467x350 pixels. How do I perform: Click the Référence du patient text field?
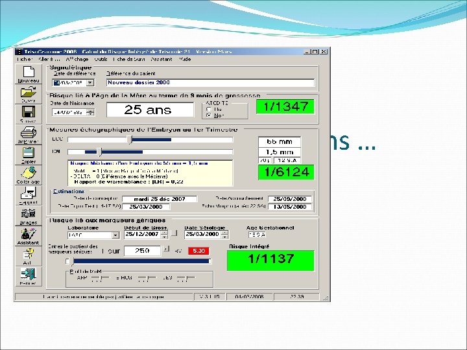pos(210,83)
